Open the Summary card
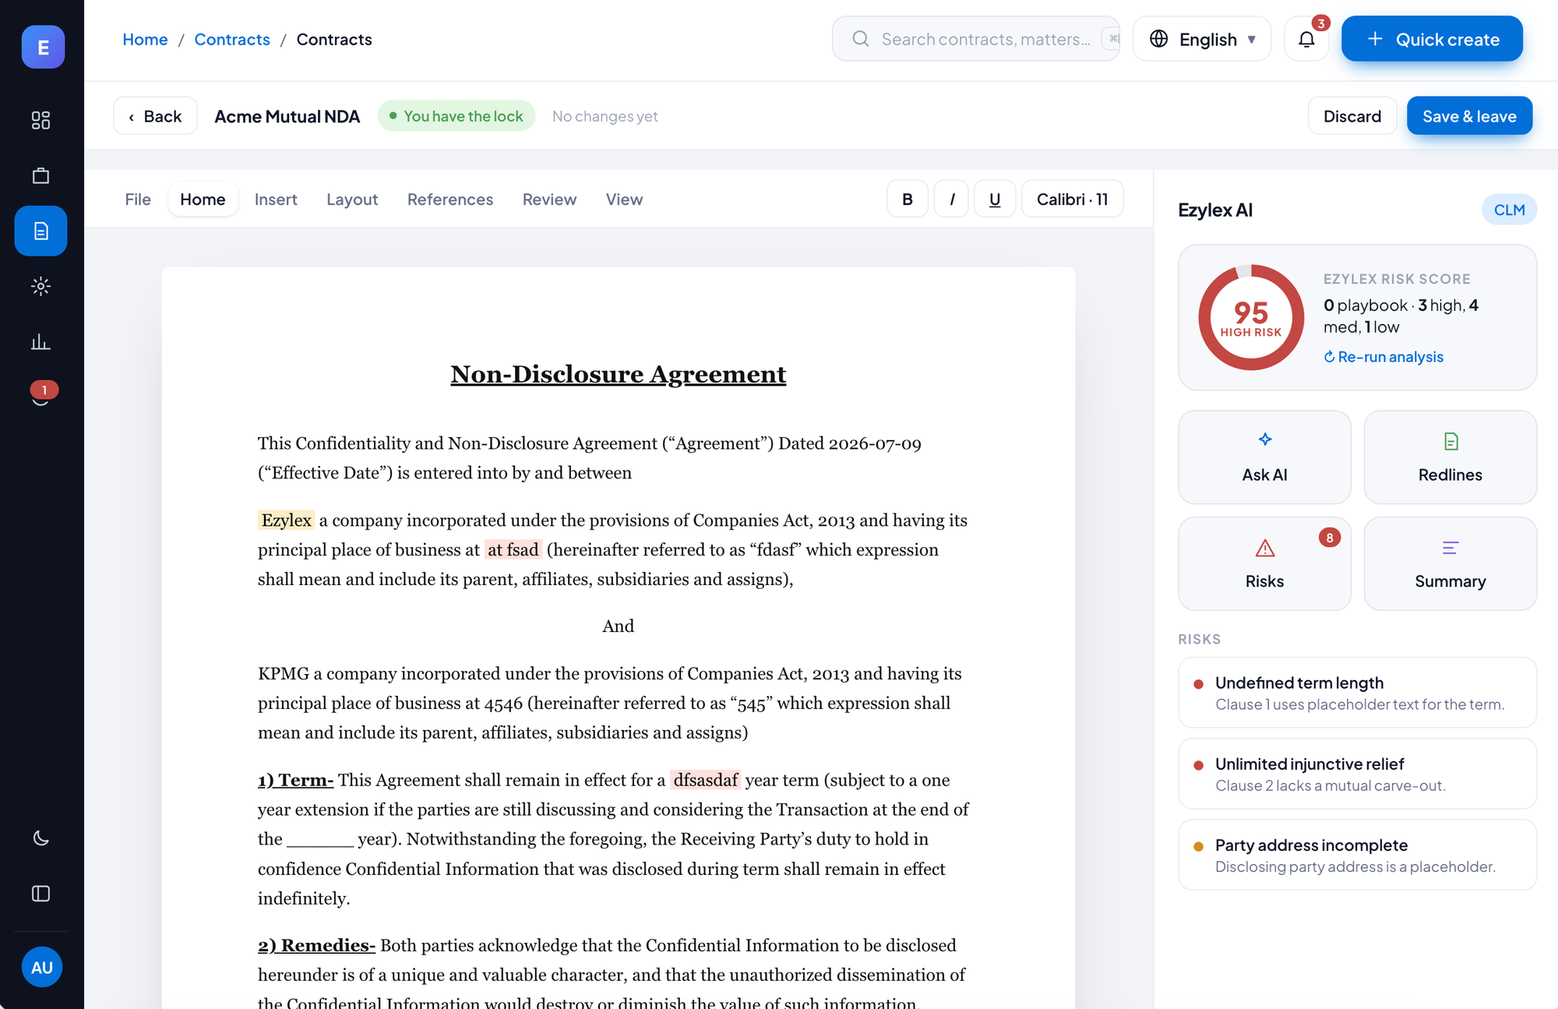 click(1450, 564)
